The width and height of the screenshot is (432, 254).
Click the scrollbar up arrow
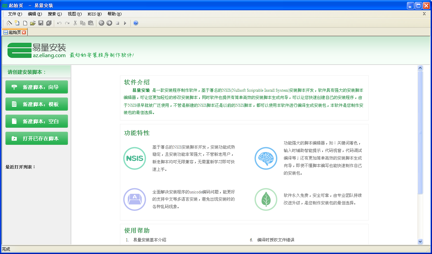coord(420,68)
